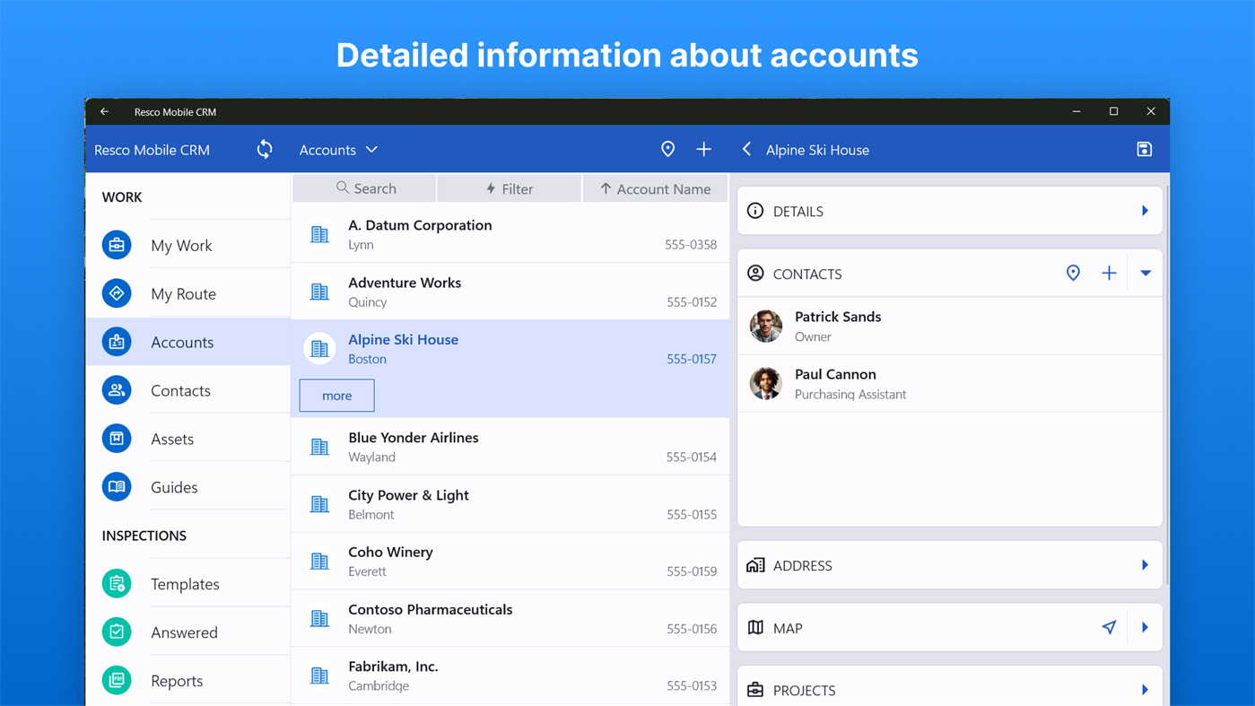This screenshot has width=1255, height=706.
Task: Click Templates under Inspections
Action: click(185, 583)
